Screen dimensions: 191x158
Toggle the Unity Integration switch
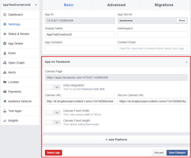(53, 87)
